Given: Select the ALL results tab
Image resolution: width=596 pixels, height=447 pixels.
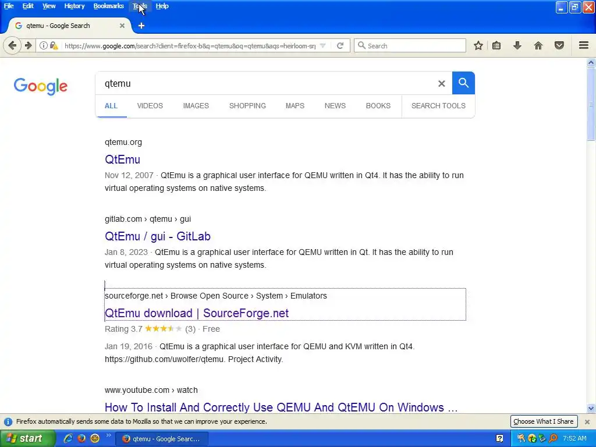Looking at the screenshot, I should point(111,106).
